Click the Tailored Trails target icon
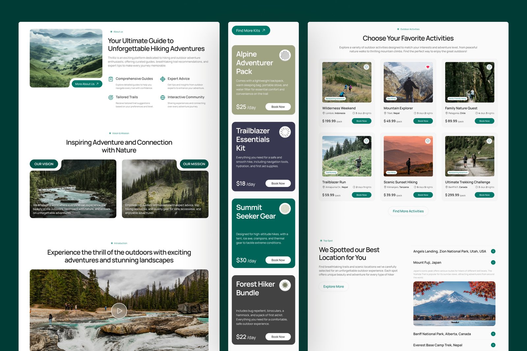The width and height of the screenshot is (527, 351). [111, 97]
